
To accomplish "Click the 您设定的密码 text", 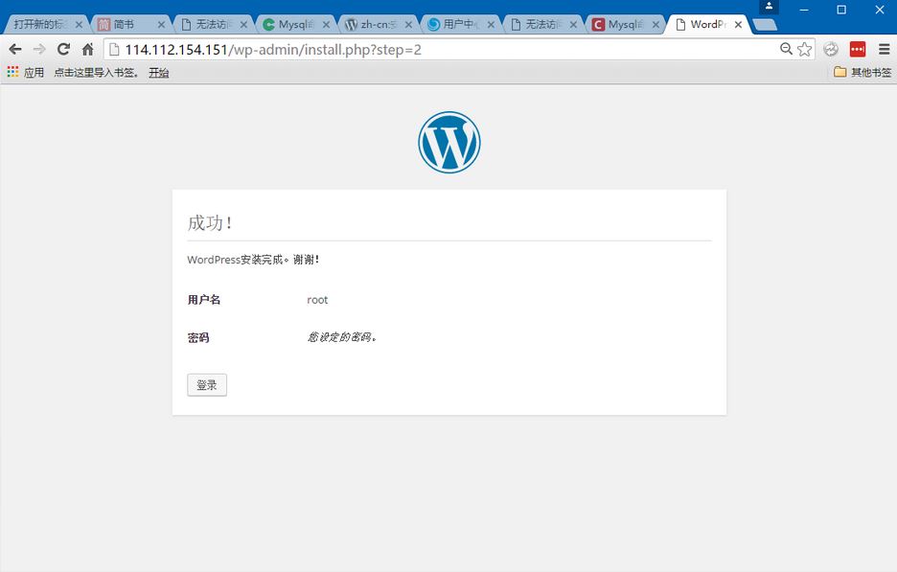I will [x=341, y=337].
